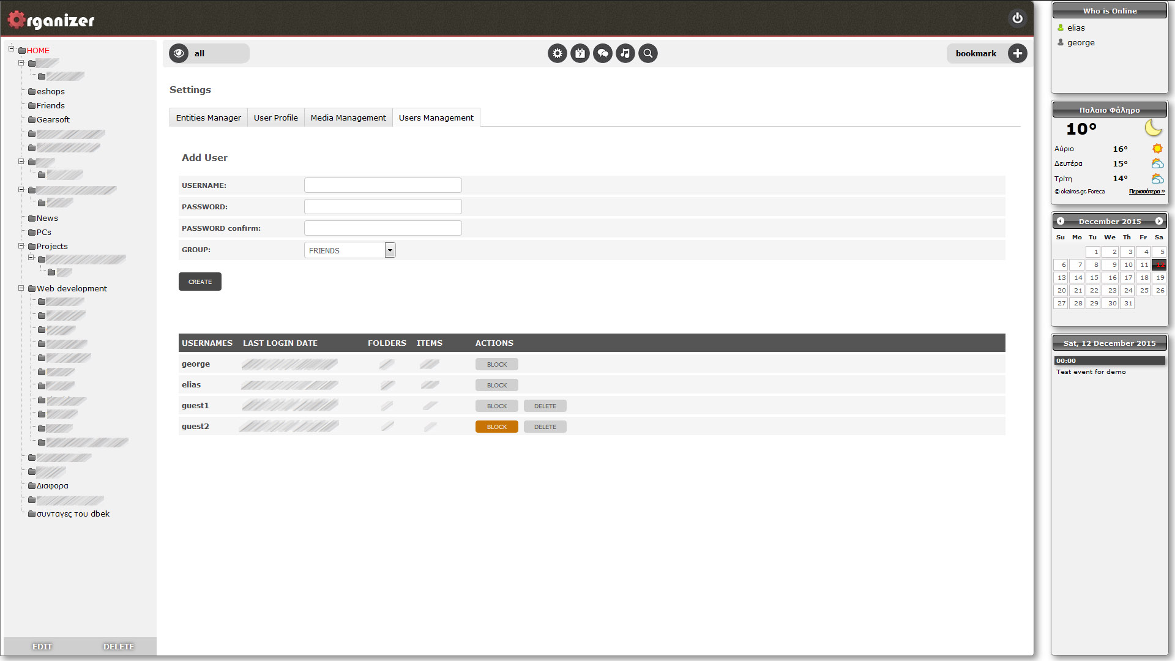This screenshot has width=1175, height=661.
Task: Select highlighted day 12 in calendar
Action: [x=1159, y=264]
